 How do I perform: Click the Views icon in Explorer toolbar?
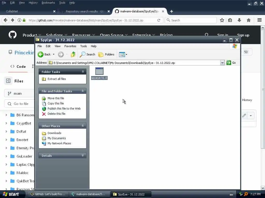(x=122, y=54)
